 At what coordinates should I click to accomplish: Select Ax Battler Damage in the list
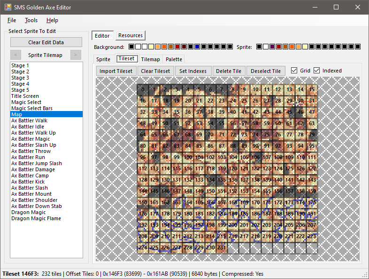(x=46, y=169)
